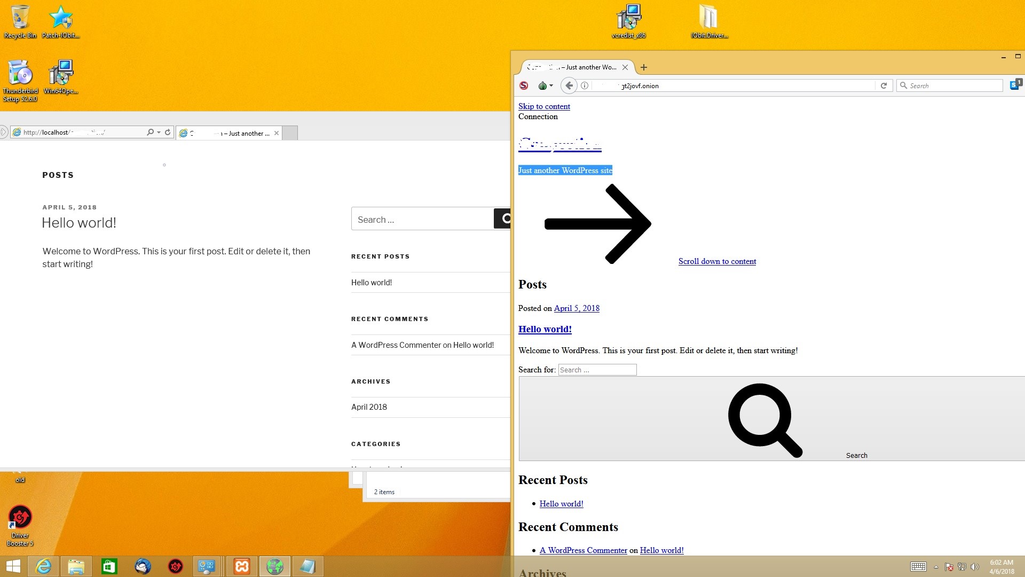Screen dimensions: 1025x577
Task: Click the 'Search for:' input in Tor page
Action: [x=597, y=370]
